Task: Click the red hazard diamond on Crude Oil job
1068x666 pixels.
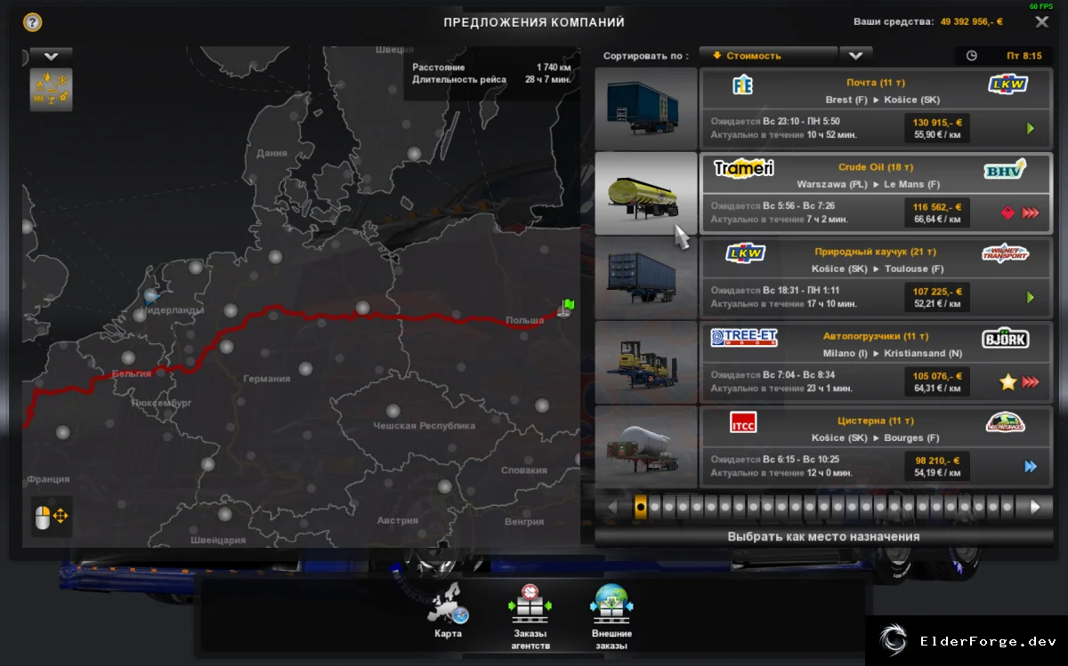Action: pyautogui.click(x=1007, y=213)
